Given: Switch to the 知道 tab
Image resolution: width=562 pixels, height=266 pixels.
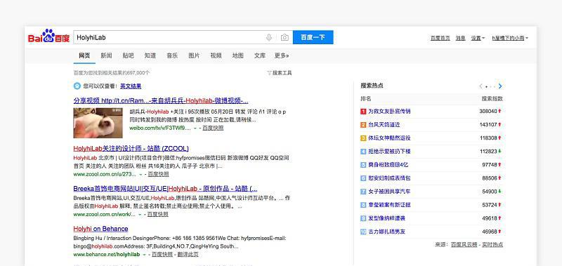Looking at the screenshot, I should click(150, 55).
